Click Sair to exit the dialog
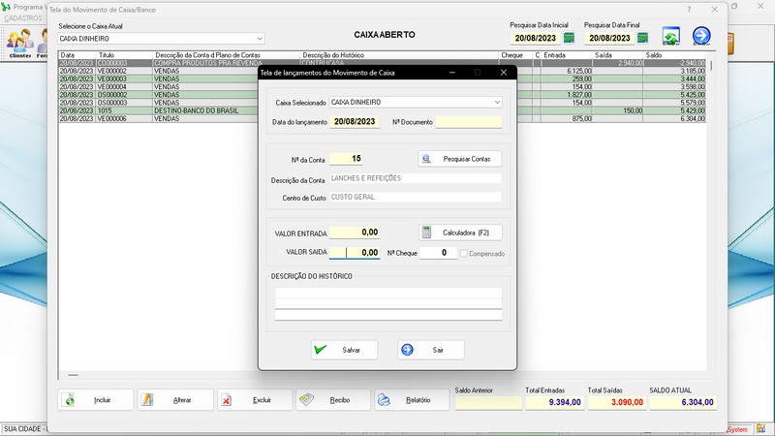This screenshot has height=436, width=775. pyautogui.click(x=430, y=350)
